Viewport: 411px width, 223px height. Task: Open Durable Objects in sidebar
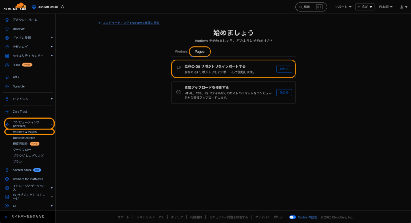click(24, 138)
